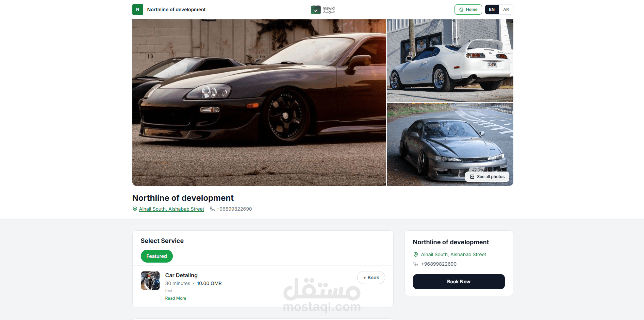Expand Car Detaling description with Read More

[x=176, y=298]
